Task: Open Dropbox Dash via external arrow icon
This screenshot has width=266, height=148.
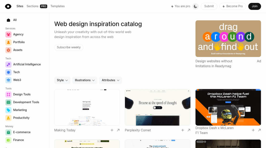Action: pos(260,130)
